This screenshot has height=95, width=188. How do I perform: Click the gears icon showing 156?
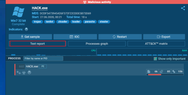174,71
